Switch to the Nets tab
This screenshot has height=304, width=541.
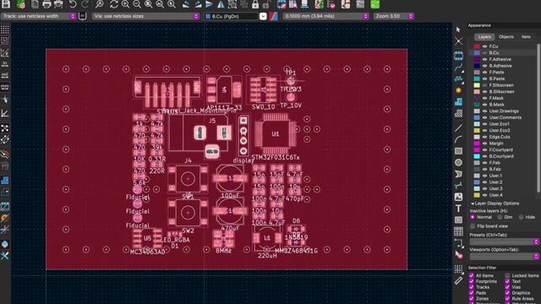(526, 37)
